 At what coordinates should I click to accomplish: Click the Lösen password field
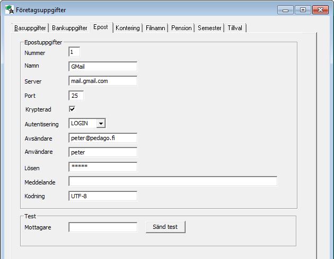tap(103, 167)
